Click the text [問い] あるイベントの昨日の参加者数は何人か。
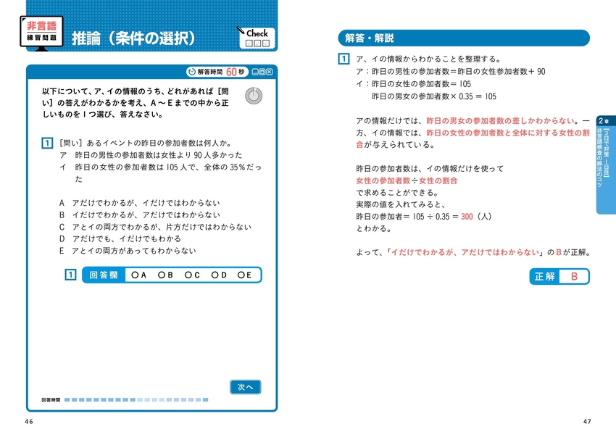 click(x=146, y=143)
